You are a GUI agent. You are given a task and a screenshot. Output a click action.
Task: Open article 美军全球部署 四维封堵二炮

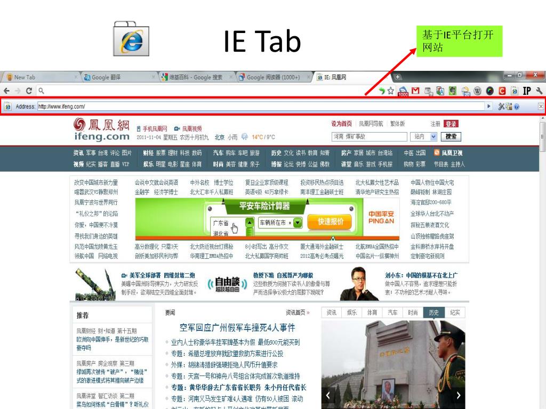[x=162, y=275]
